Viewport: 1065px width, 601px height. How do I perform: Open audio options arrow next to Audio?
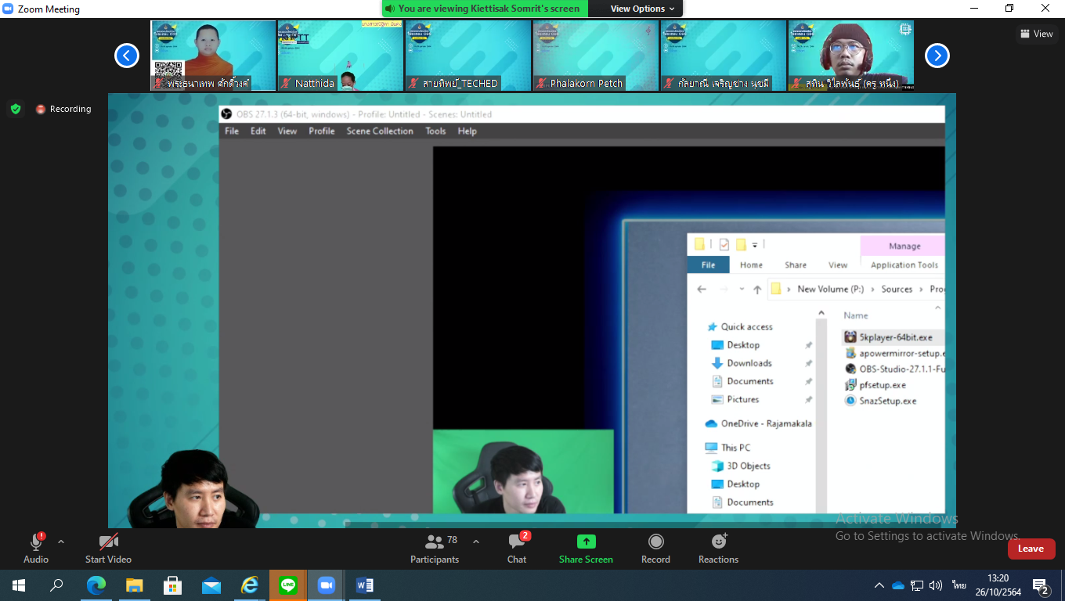(61, 542)
